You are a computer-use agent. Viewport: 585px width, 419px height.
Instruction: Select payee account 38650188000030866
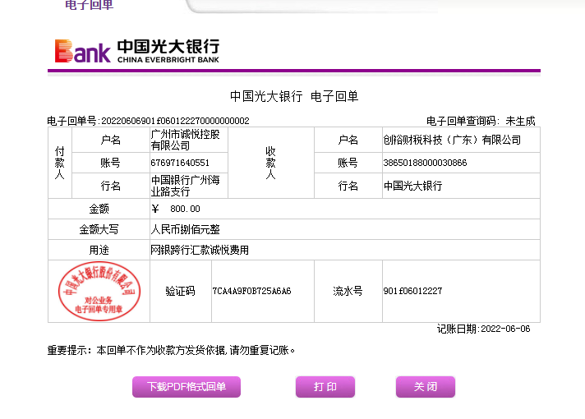point(425,163)
